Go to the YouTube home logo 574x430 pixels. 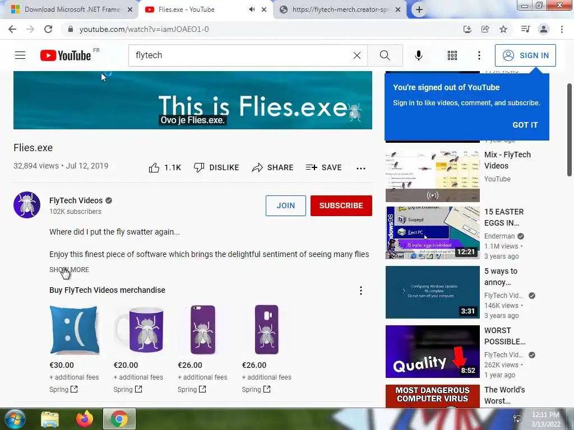click(66, 55)
